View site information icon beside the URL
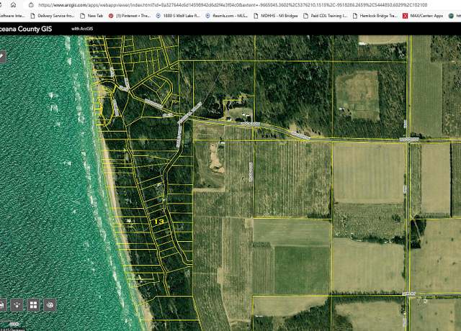 (x=31, y=5)
